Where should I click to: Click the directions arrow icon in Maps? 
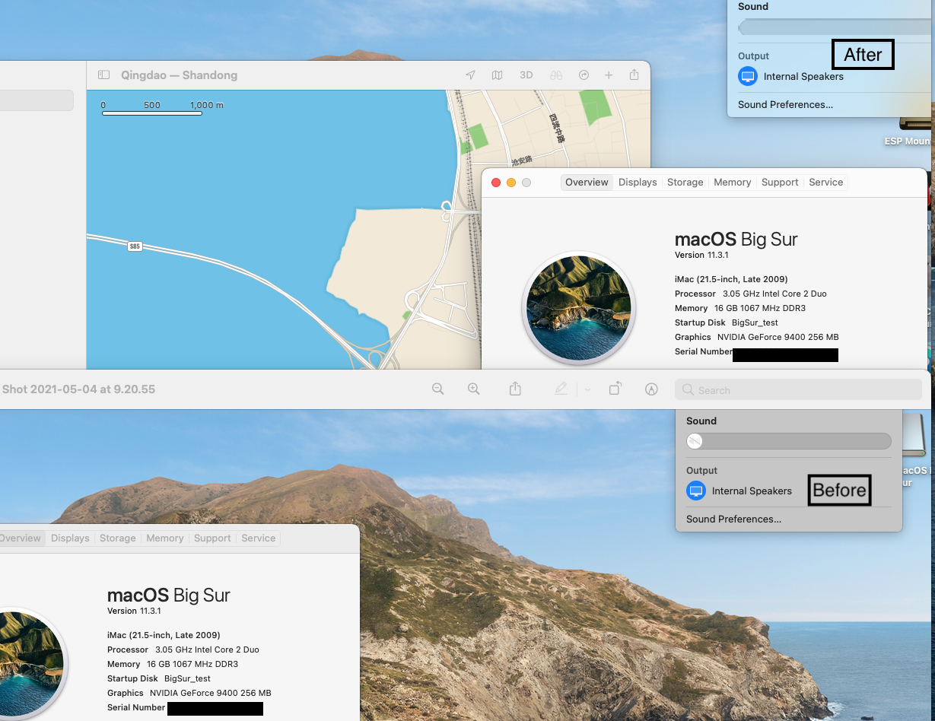tap(584, 75)
